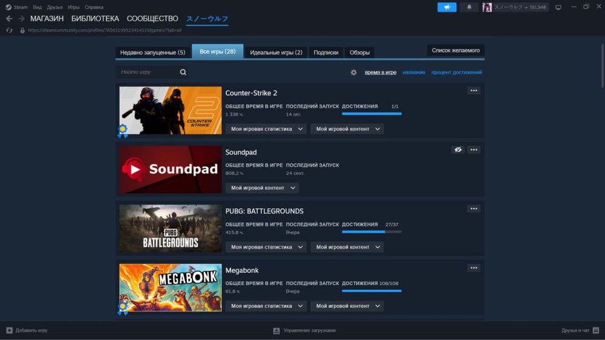Viewport: 605px width, 340px height.
Task: Click perfect game badge on Counter-Strike 2
Action: coord(123,131)
